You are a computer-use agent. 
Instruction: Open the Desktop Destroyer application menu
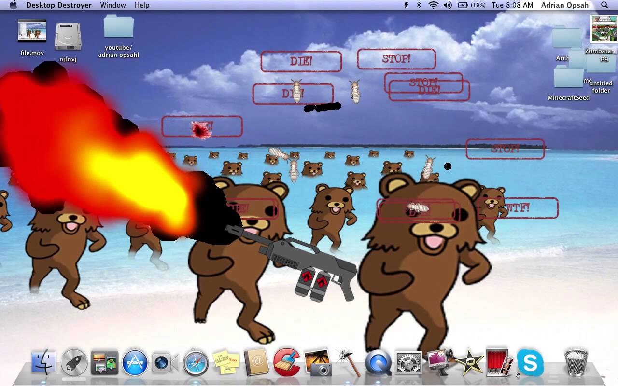point(58,5)
